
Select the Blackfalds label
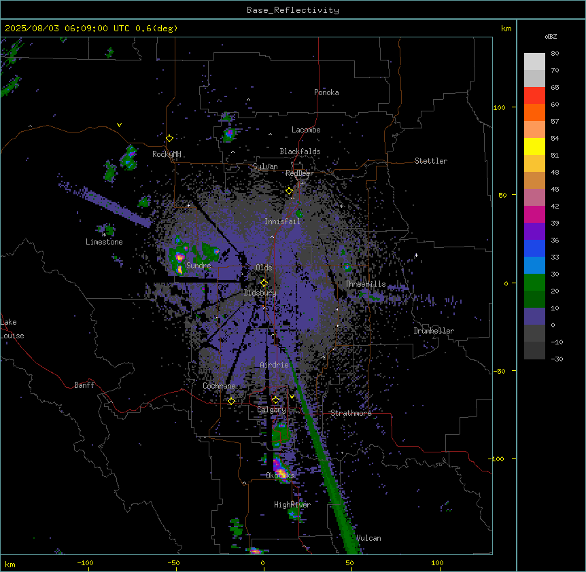(x=300, y=151)
